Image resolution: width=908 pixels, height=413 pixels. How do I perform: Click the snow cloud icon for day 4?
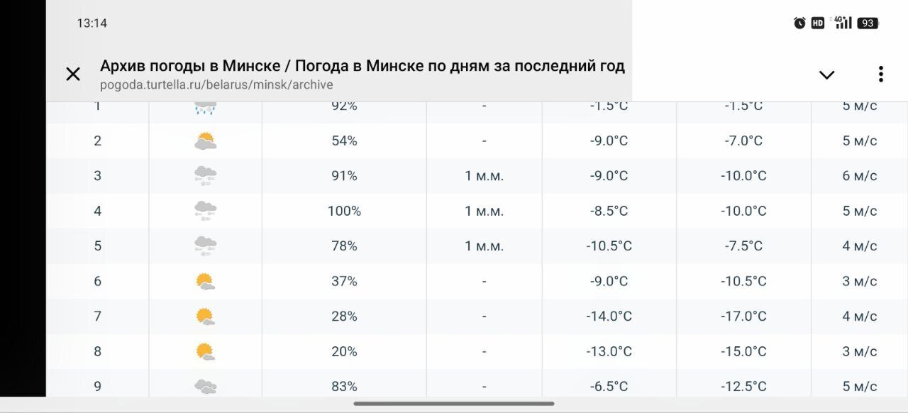coord(205,211)
